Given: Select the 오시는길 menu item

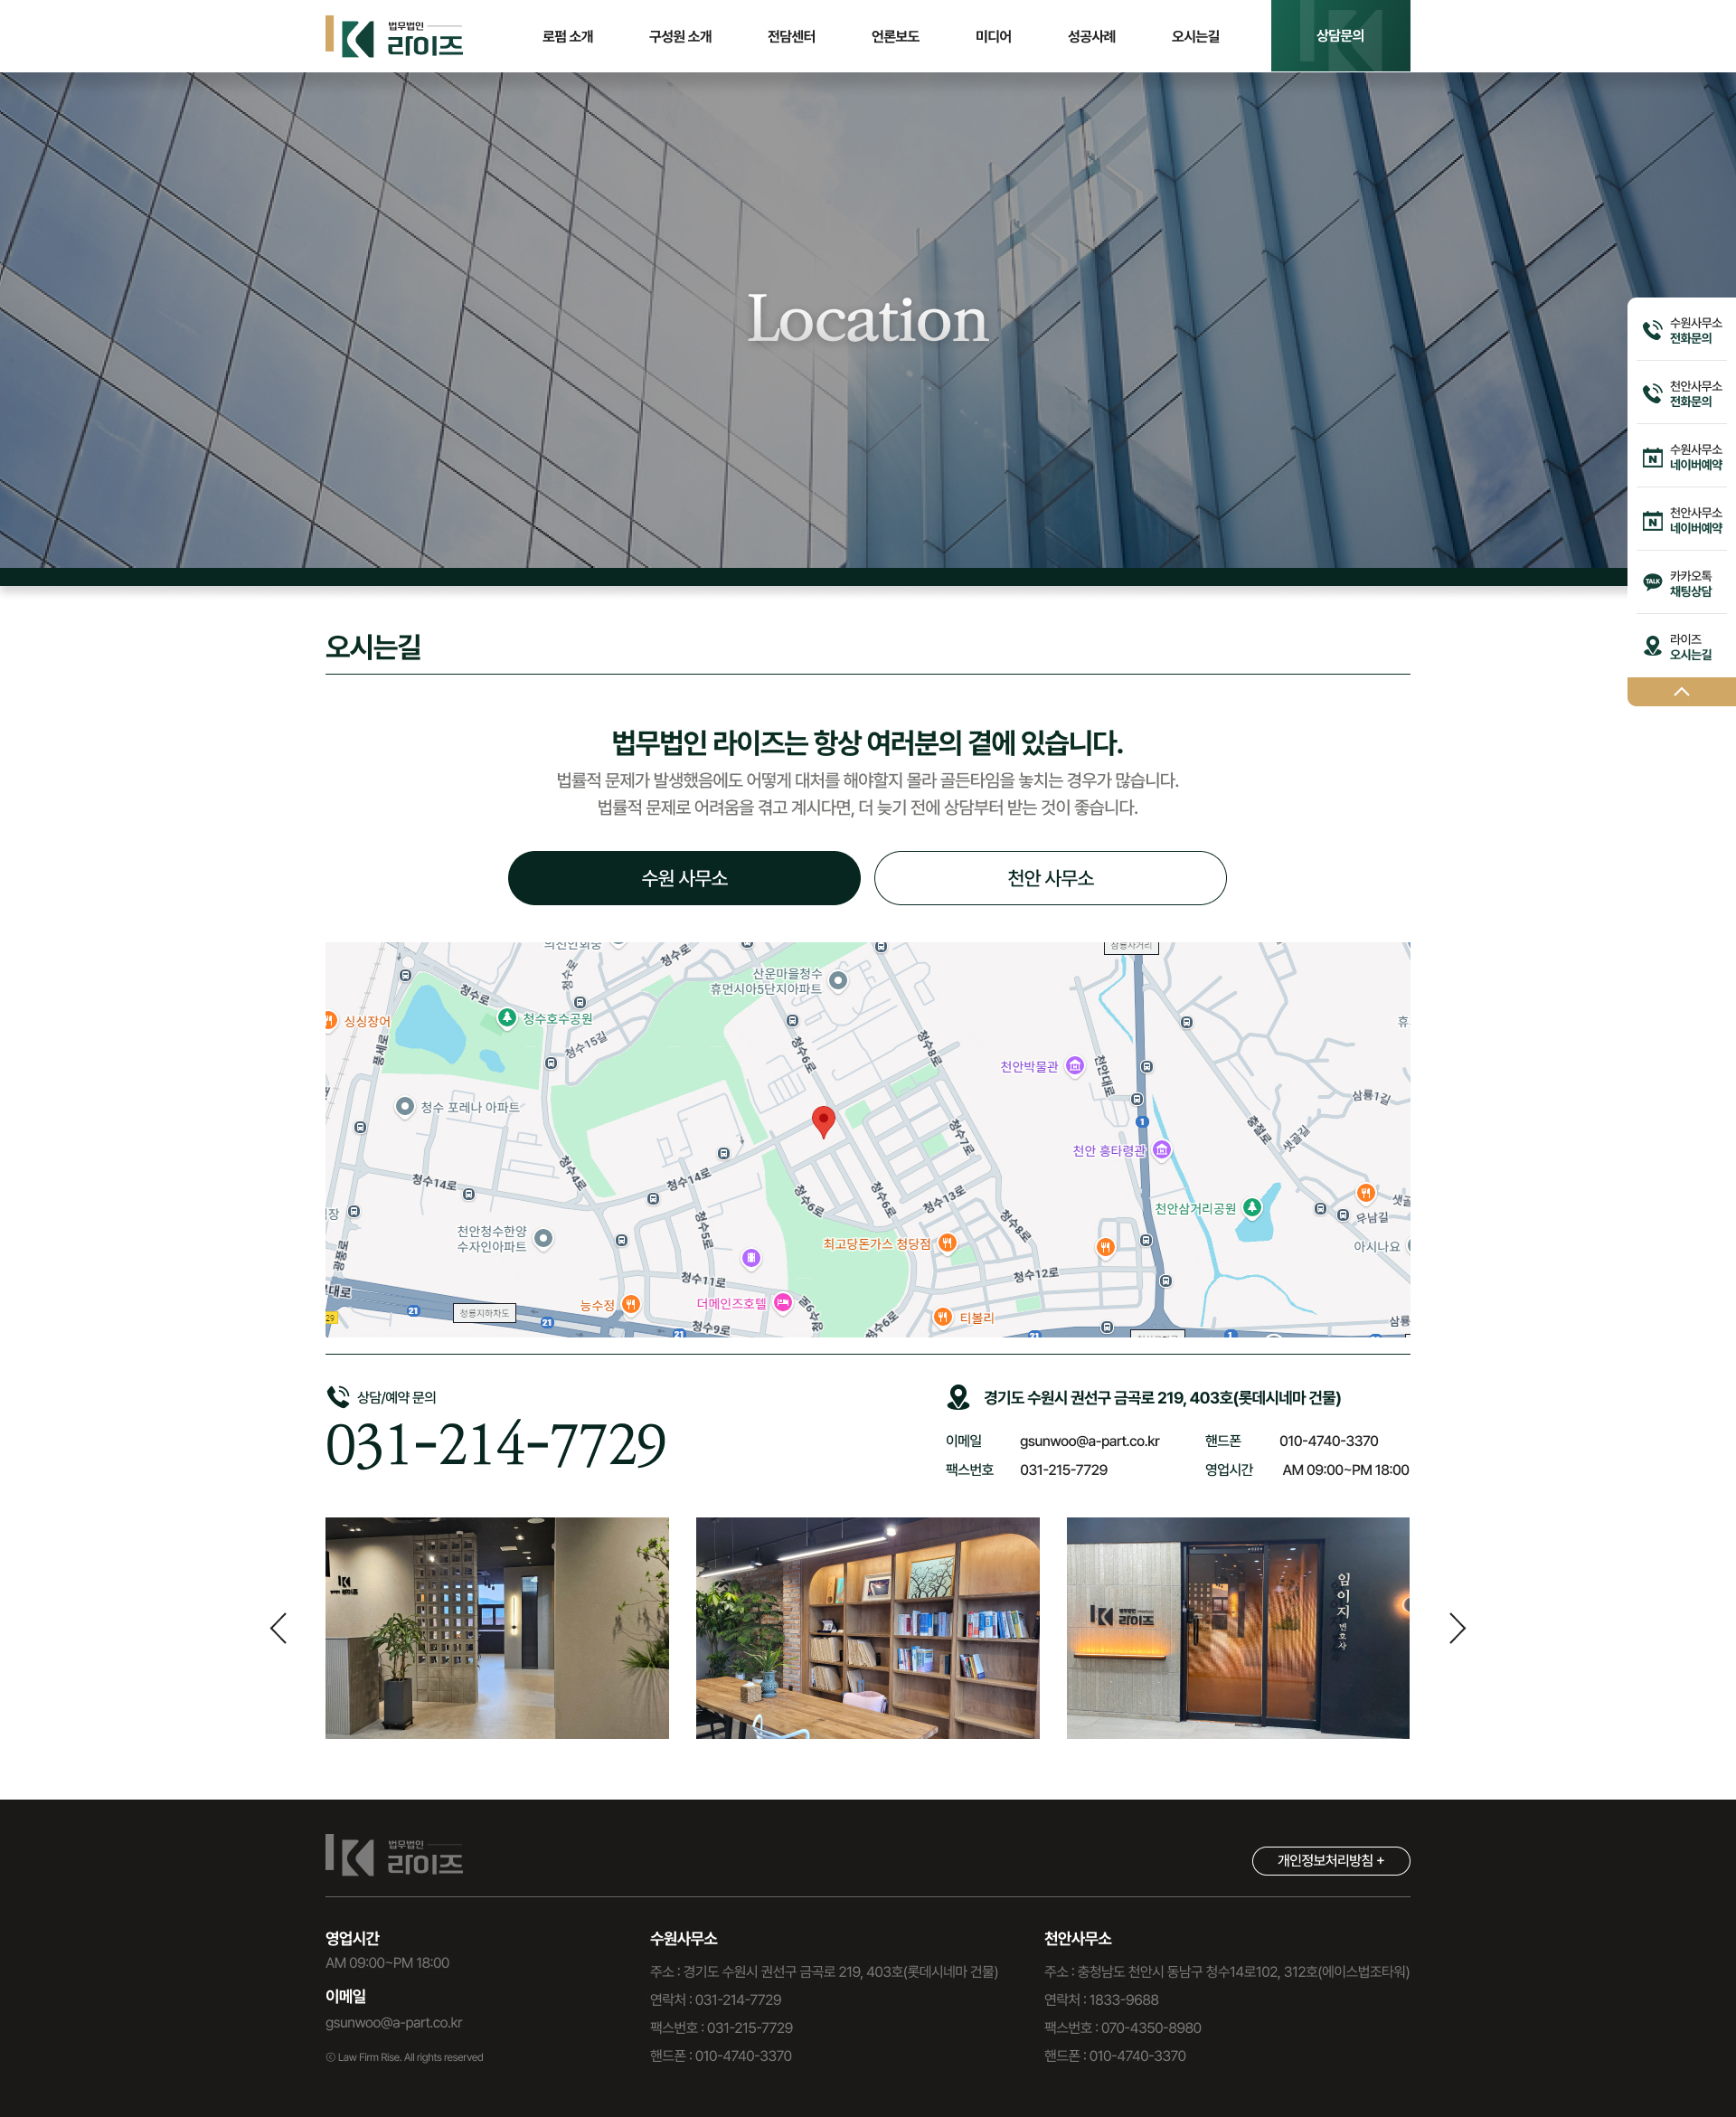Looking at the screenshot, I should click(1195, 36).
